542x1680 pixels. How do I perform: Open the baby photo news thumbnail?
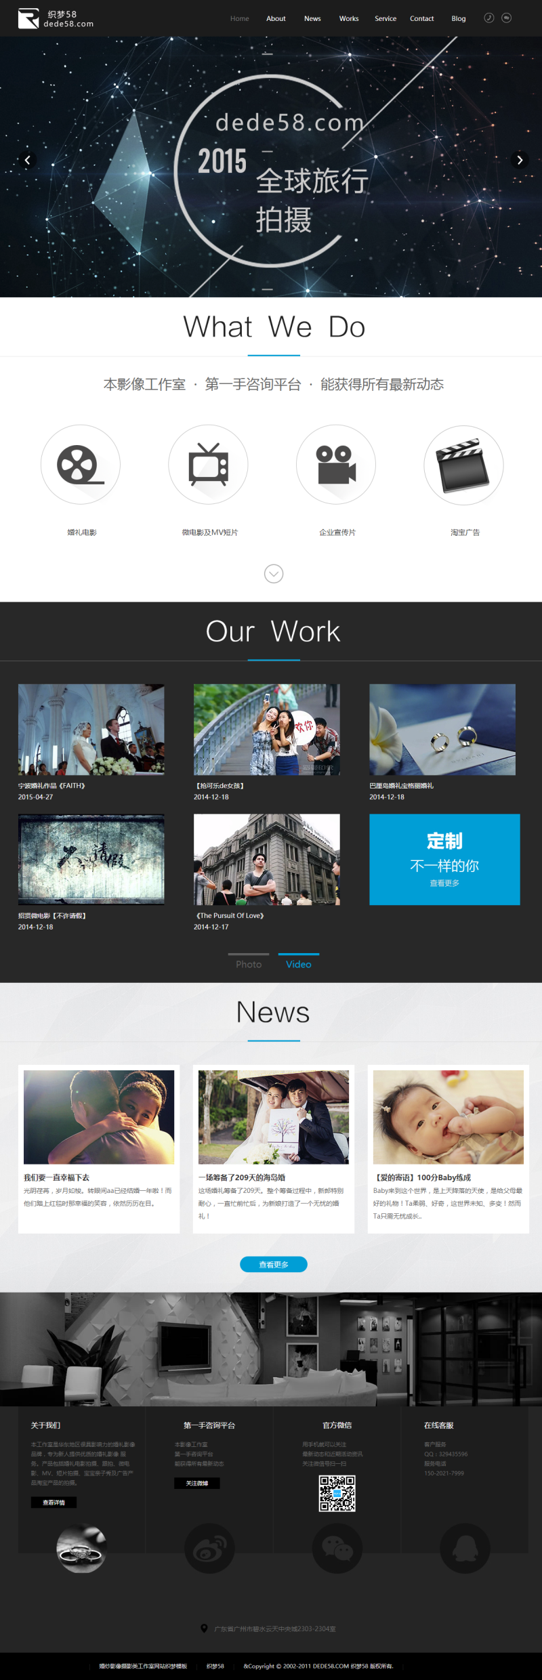[448, 1117]
